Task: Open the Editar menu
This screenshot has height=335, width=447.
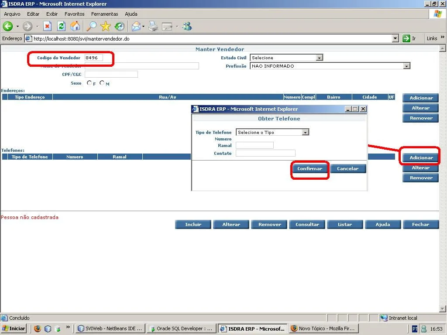Action: click(33, 14)
